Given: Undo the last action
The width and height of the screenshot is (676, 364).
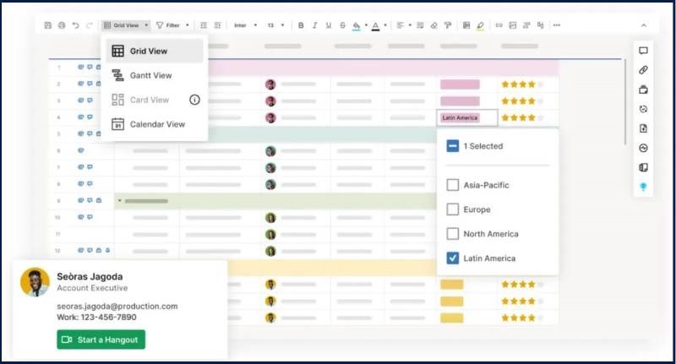Looking at the screenshot, I should (x=75, y=25).
